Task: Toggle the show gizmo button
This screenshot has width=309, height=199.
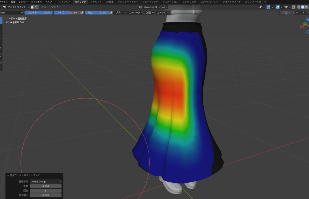Action: click(268, 7)
